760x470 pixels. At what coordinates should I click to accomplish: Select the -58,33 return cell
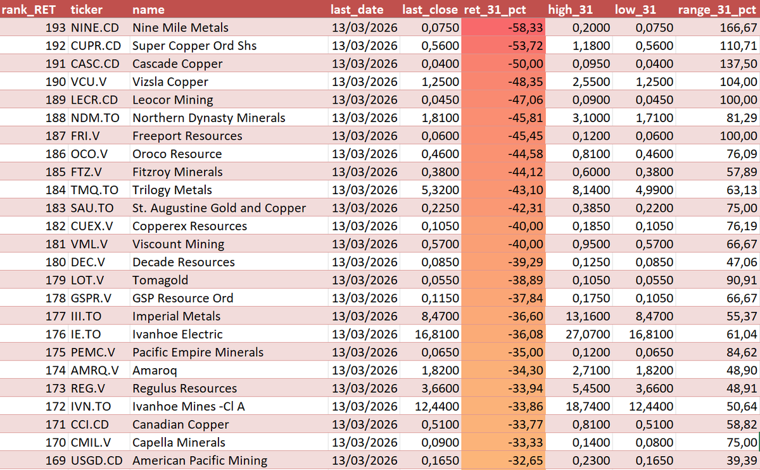click(504, 28)
